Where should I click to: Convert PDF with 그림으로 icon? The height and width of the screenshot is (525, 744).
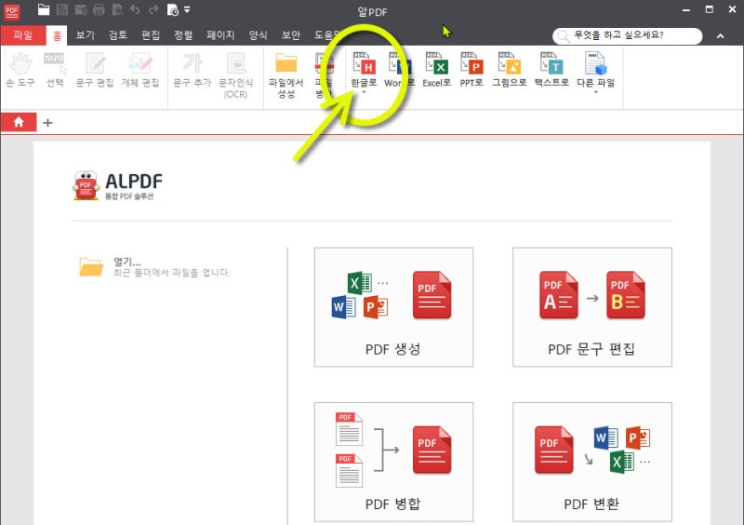510,63
